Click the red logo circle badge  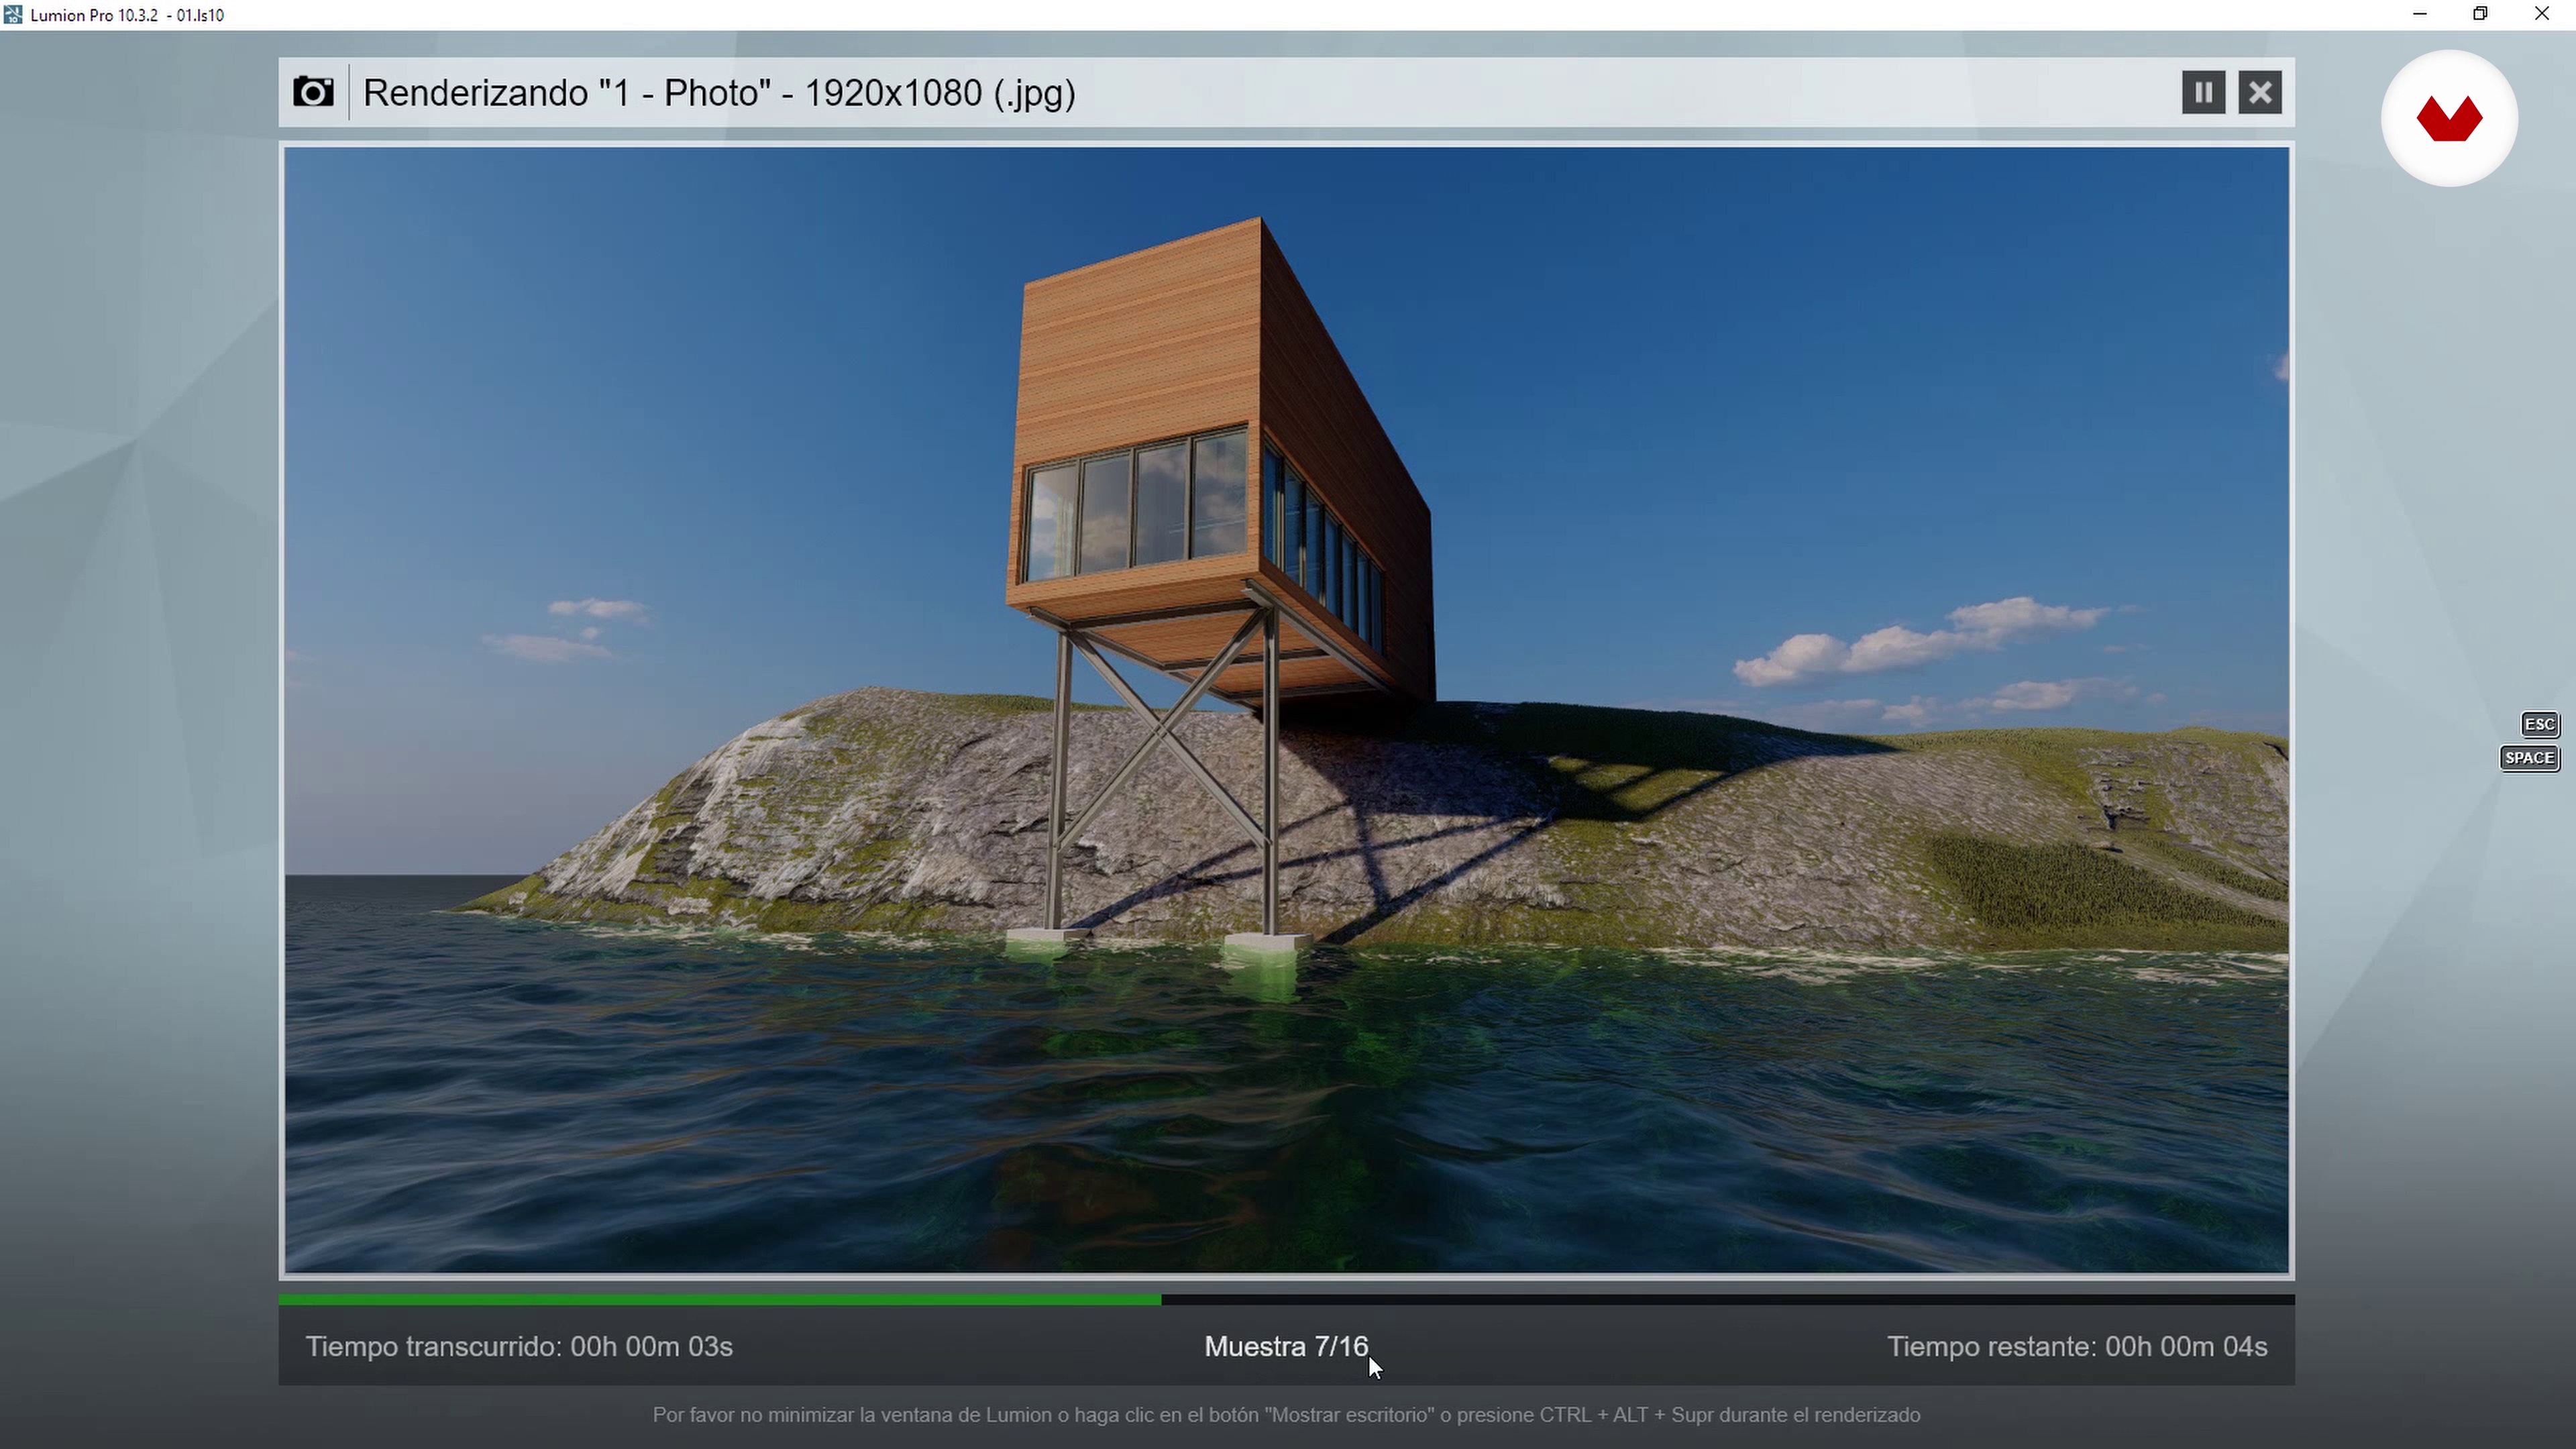click(2449, 119)
